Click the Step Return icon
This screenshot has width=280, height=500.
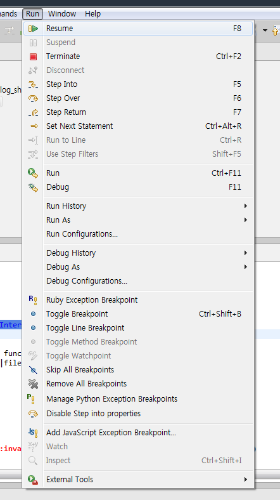point(33,112)
